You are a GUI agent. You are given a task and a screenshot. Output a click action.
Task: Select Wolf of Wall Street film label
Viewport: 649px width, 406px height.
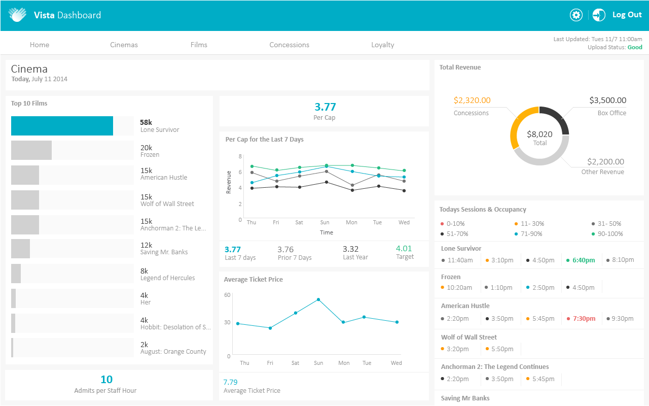167,204
